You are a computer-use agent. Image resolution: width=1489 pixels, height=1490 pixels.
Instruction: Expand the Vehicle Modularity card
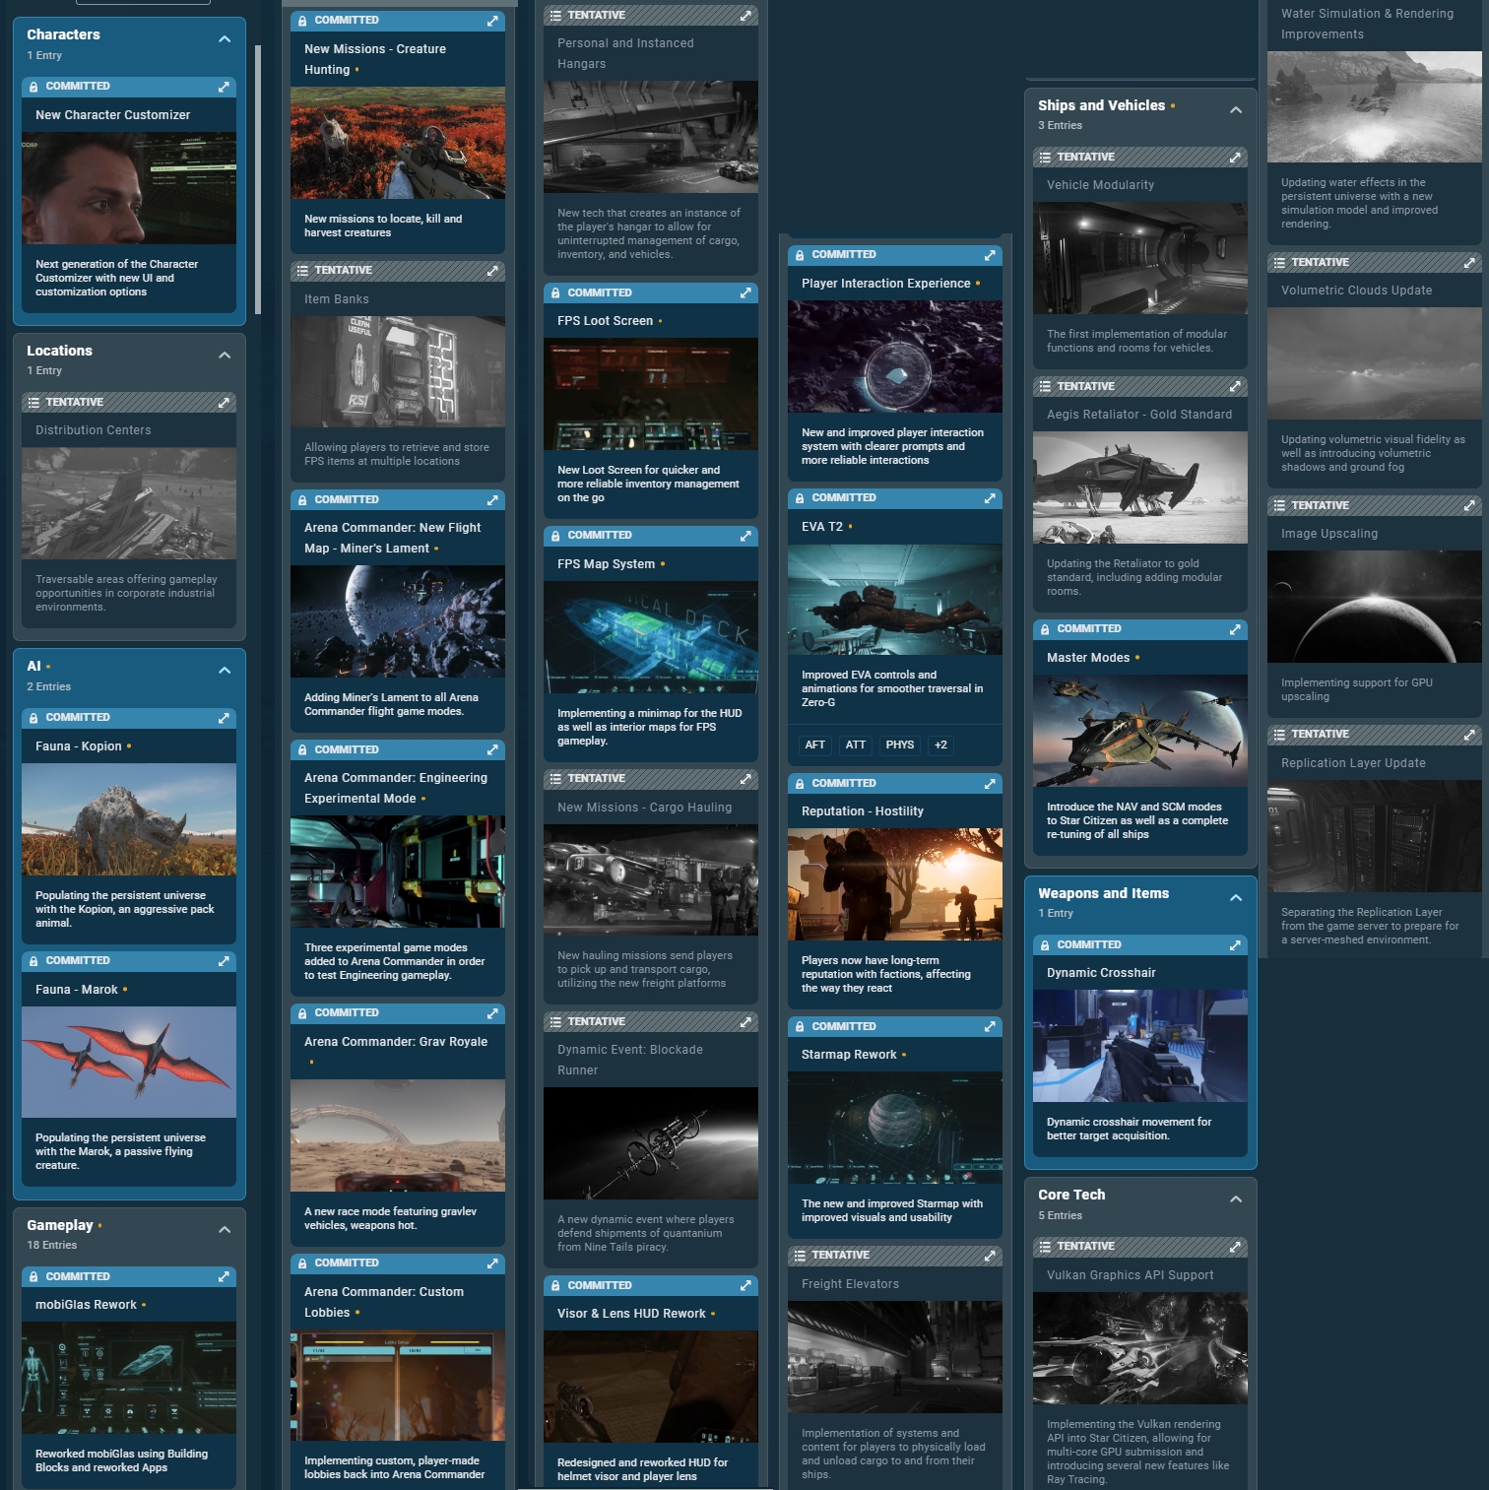[x=1235, y=158]
